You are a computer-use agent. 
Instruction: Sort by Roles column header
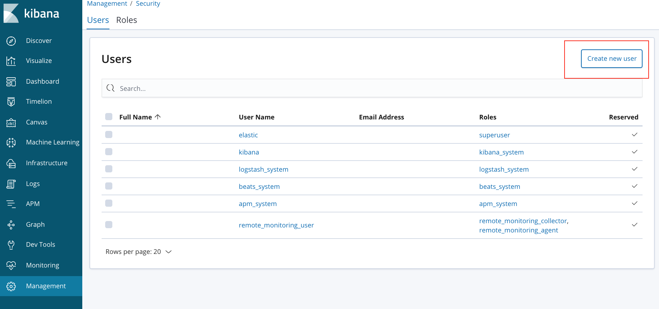click(x=488, y=117)
